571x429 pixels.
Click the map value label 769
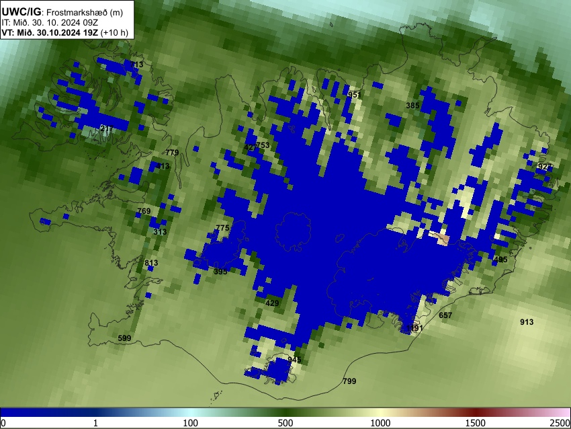coord(144,211)
